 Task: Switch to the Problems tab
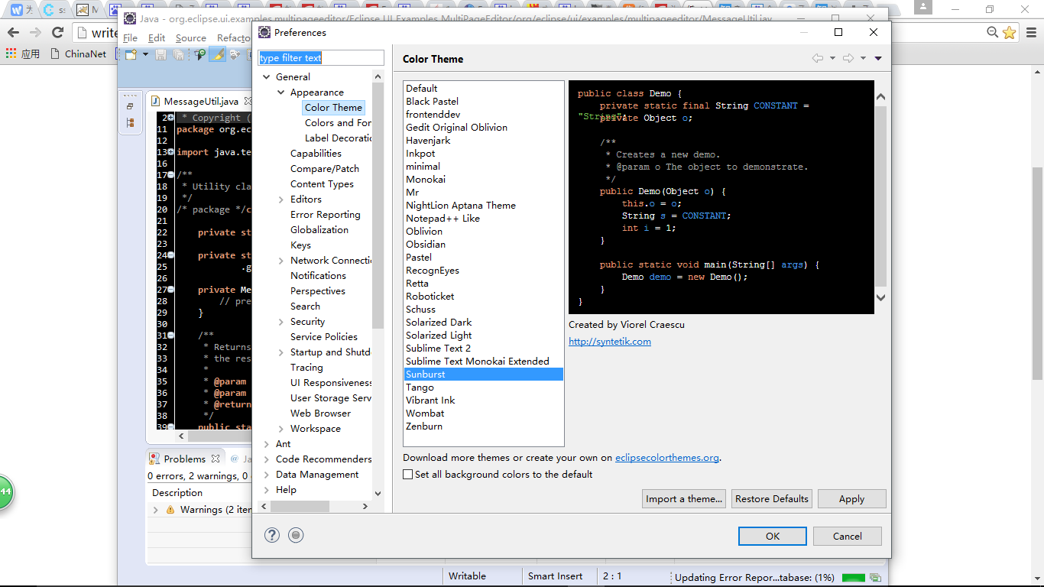[184, 459]
